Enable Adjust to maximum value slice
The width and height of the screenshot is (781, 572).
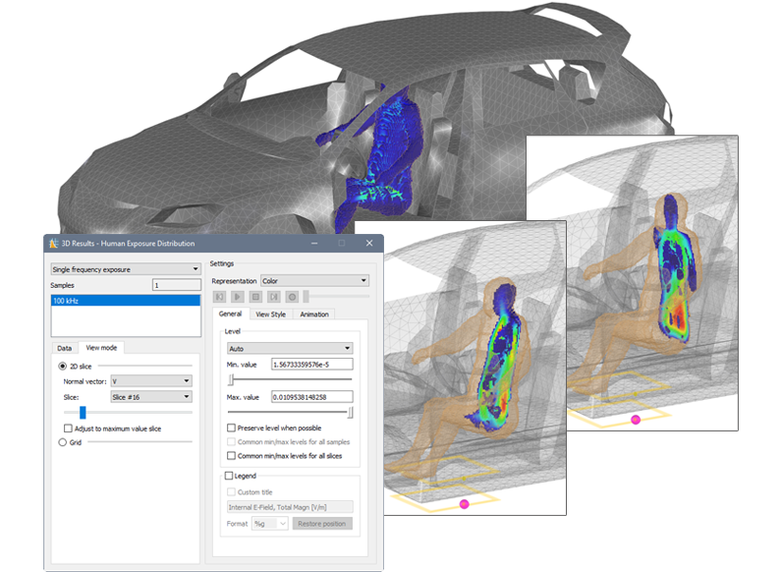point(68,429)
